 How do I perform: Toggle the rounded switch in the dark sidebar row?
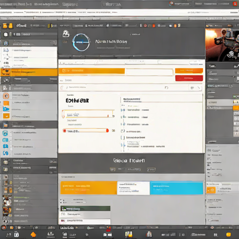point(53,43)
